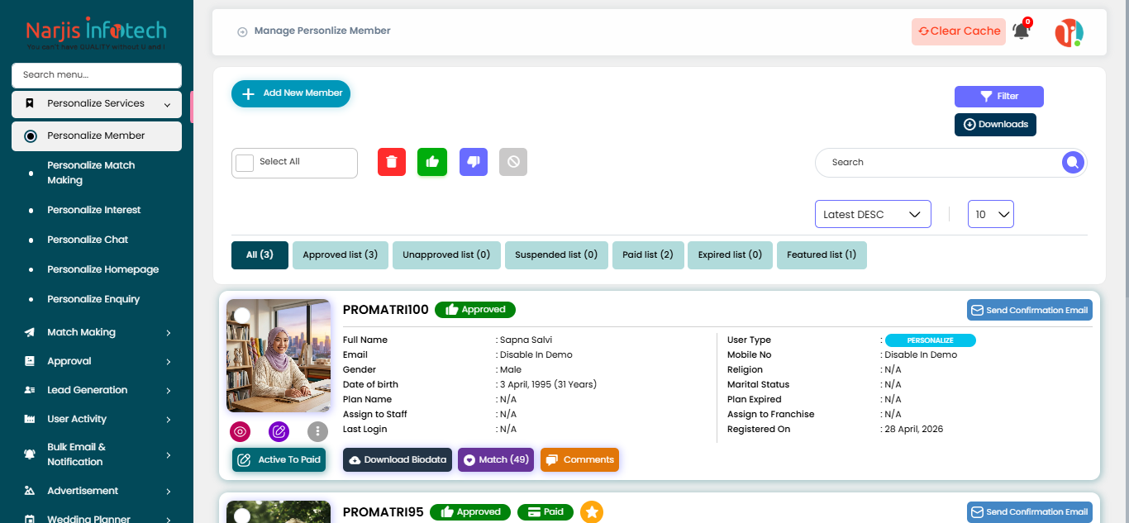
Task: Click the Bulk Email & Notification bell icon
Action: point(30,454)
